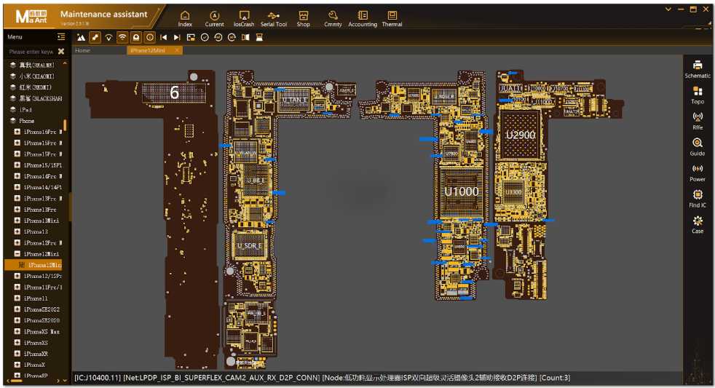Select the 红米(REDMI) brand category
715x388 pixels.
coord(35,87)
